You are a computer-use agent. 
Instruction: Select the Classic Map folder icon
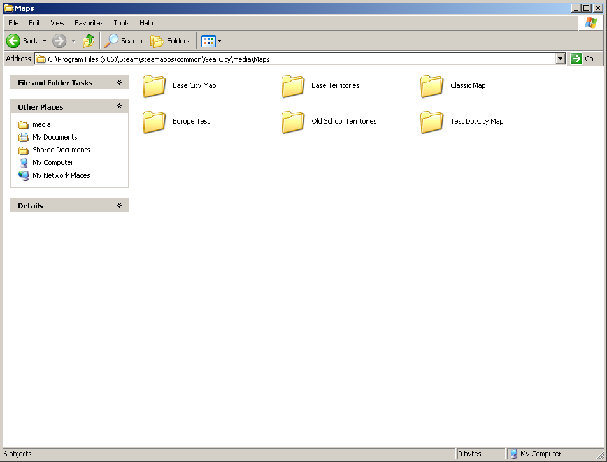tap(432, 85)
